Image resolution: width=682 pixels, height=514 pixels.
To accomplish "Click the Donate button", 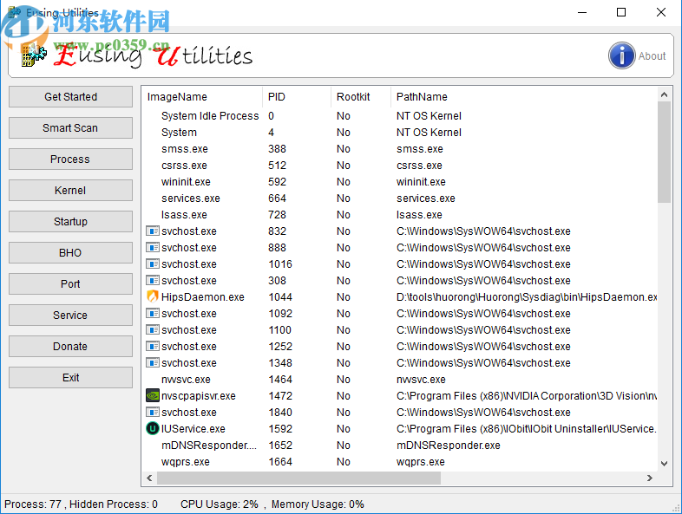I will click(70, 347).
